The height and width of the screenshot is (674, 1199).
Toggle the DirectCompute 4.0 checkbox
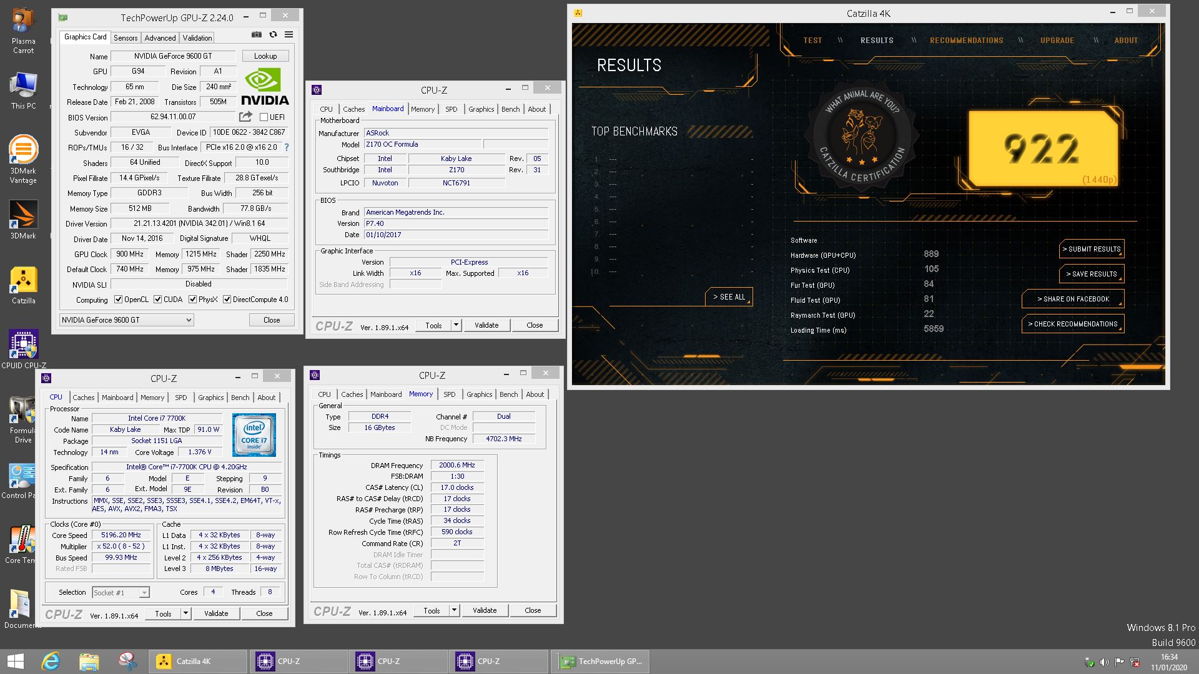coord(227,300)
